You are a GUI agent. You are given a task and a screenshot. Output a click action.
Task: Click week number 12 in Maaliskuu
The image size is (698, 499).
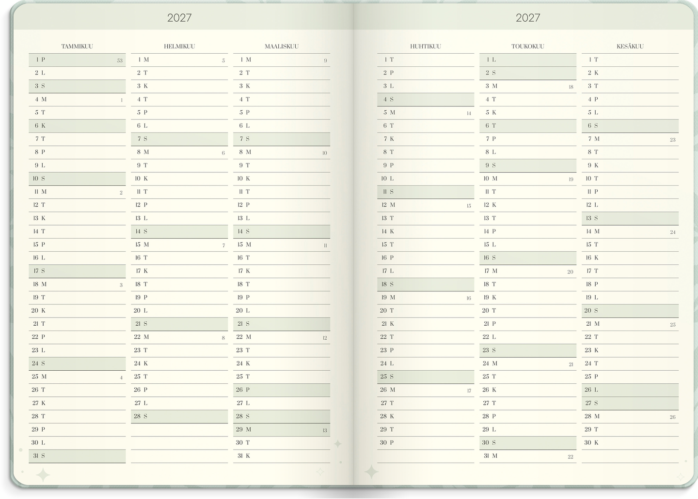(325, 338)
